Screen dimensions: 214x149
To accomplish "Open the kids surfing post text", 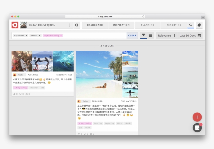I will pyautogui.click(x=43, y=81).
